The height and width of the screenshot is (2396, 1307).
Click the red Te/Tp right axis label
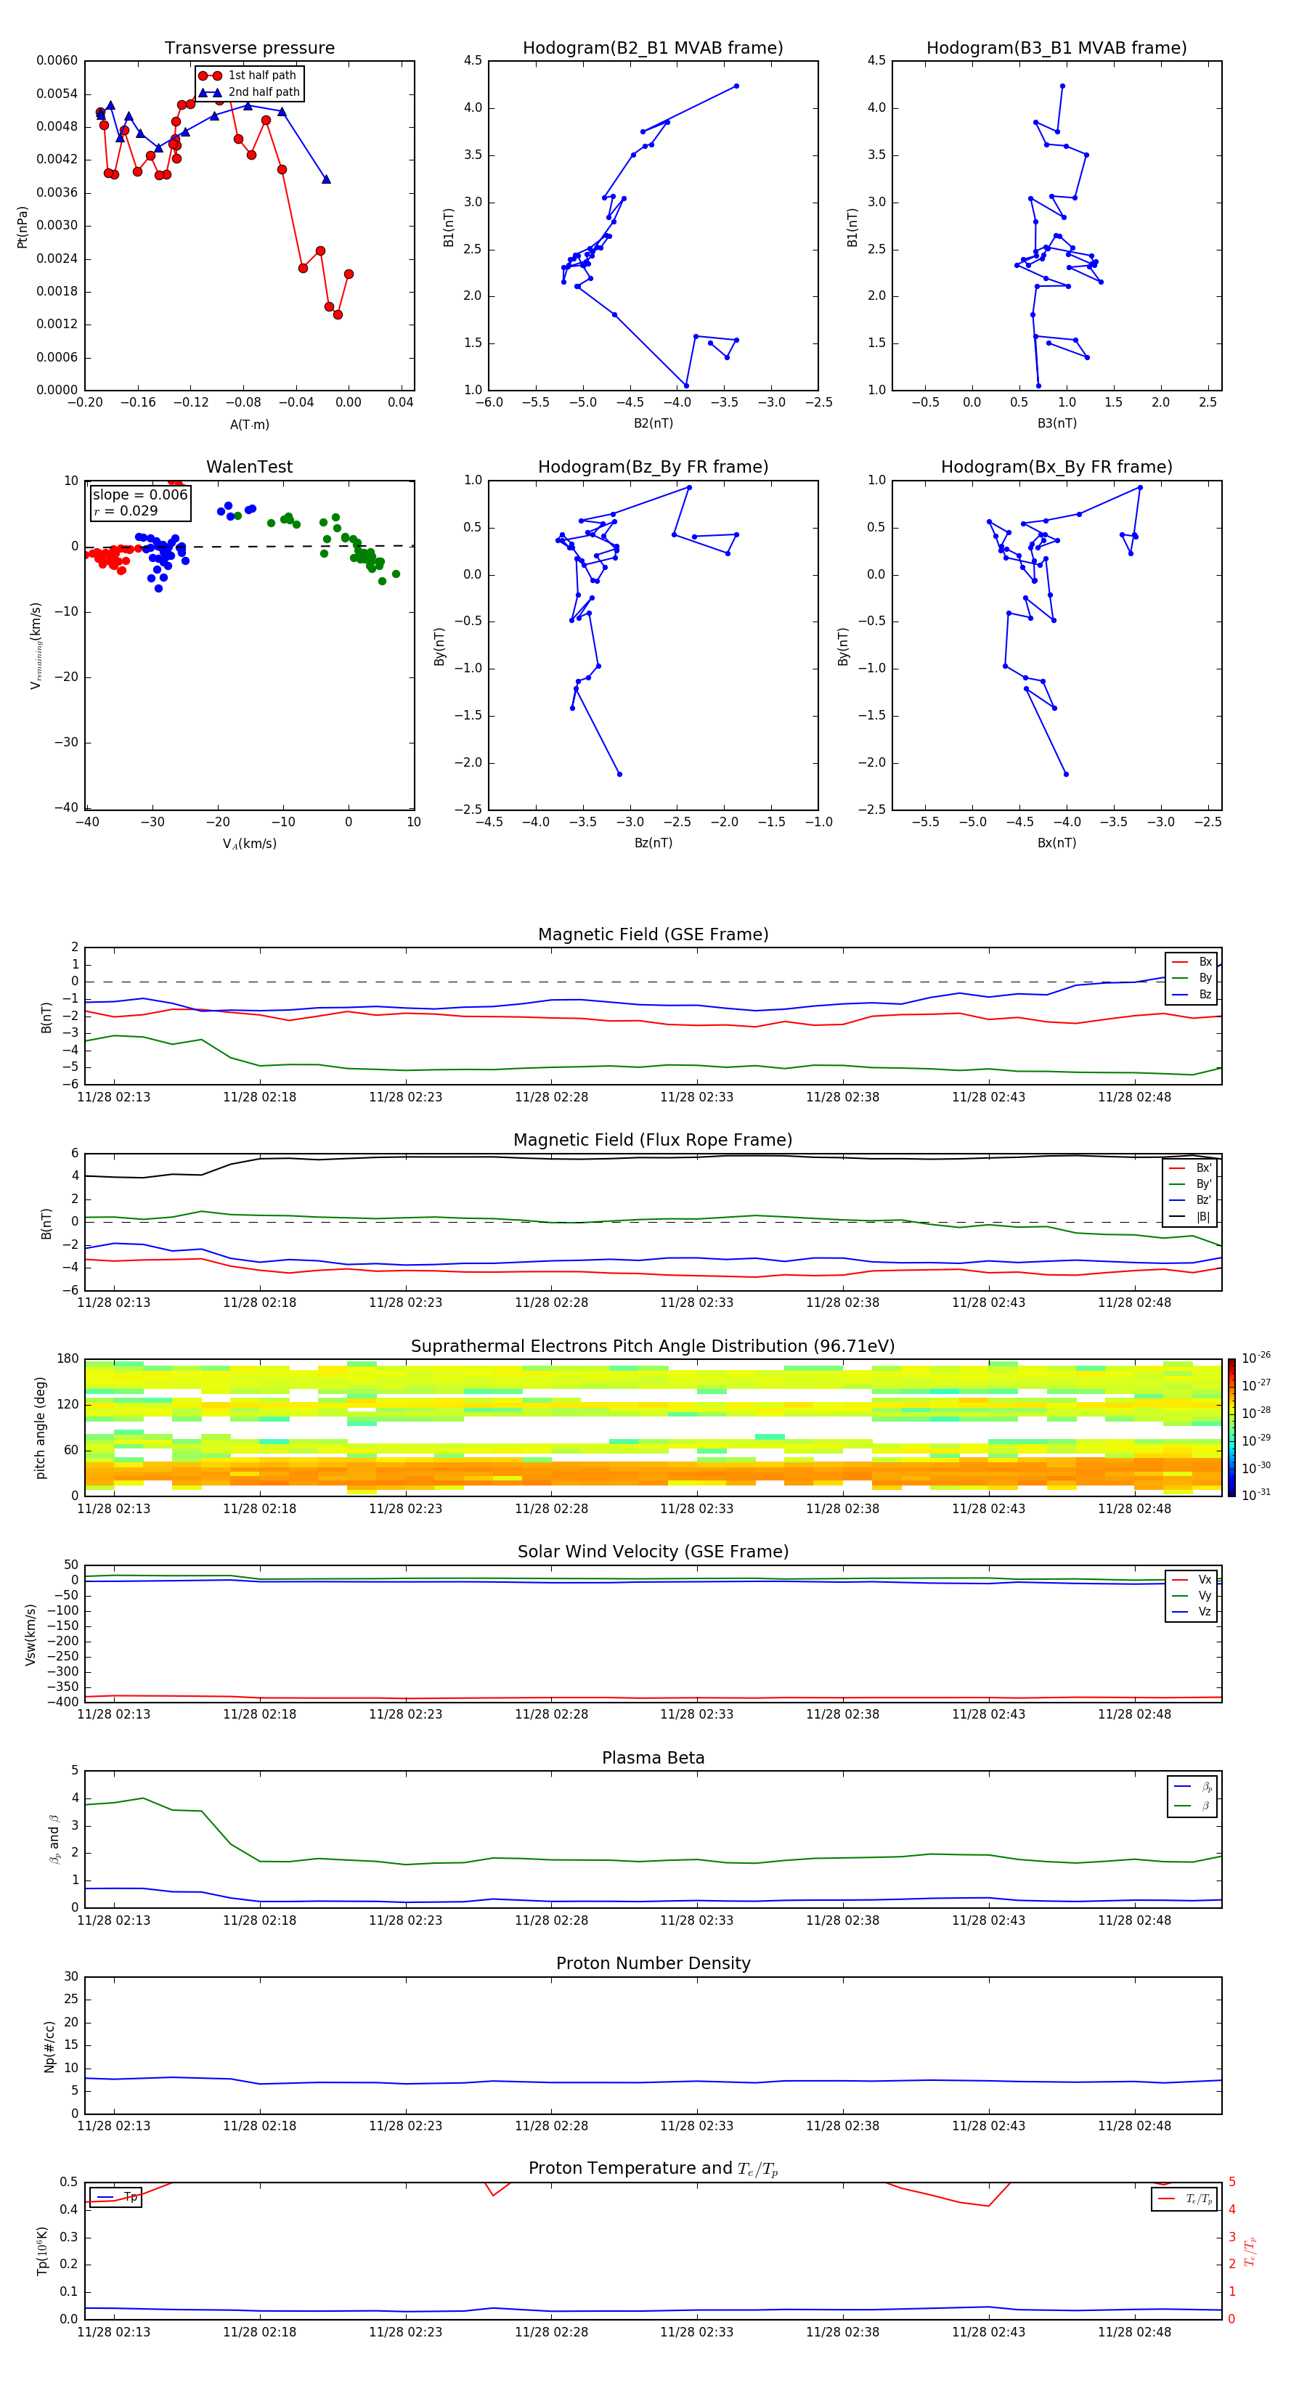click(1250, 2251)
